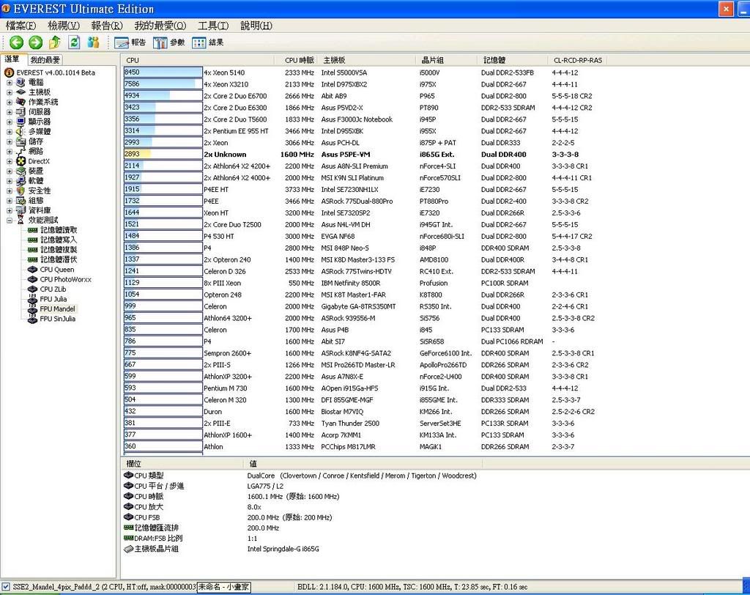Open the 報告 toolbar button
Screen dimensions: 750x595
[x=130, y=42]
